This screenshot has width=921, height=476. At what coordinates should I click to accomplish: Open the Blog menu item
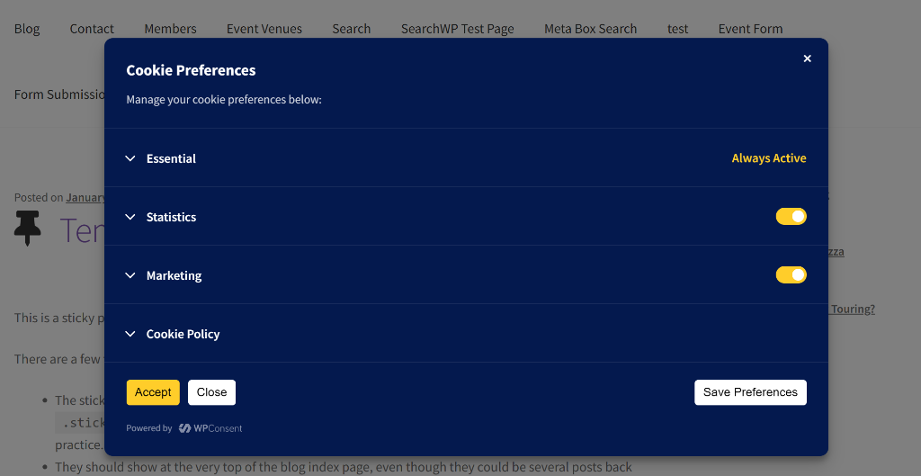(27, 29)
